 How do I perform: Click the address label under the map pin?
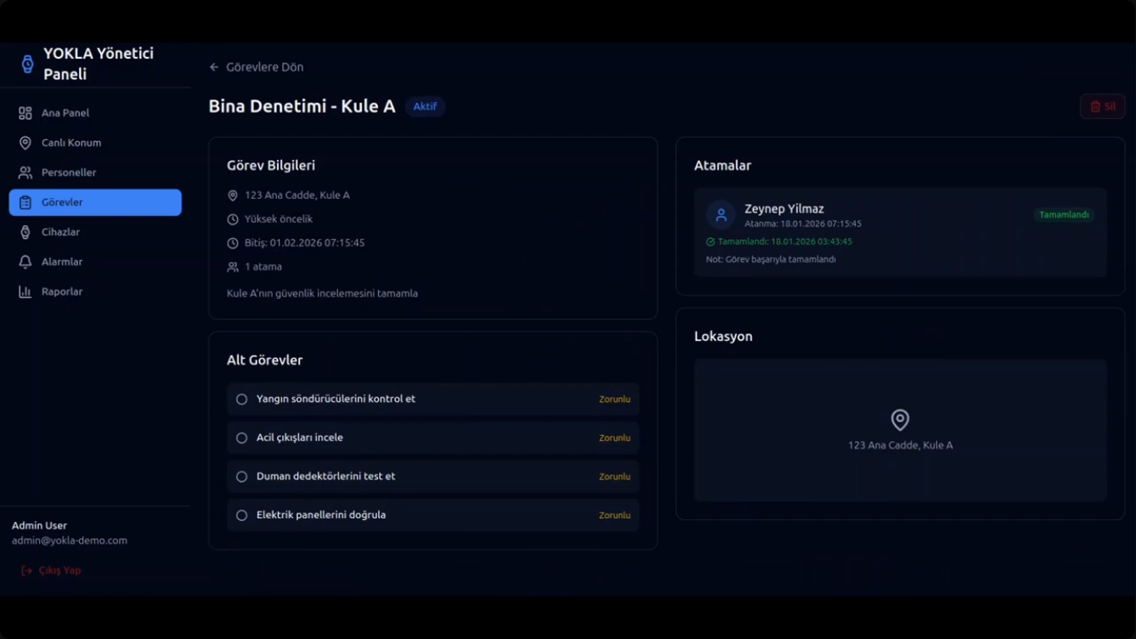900,445
